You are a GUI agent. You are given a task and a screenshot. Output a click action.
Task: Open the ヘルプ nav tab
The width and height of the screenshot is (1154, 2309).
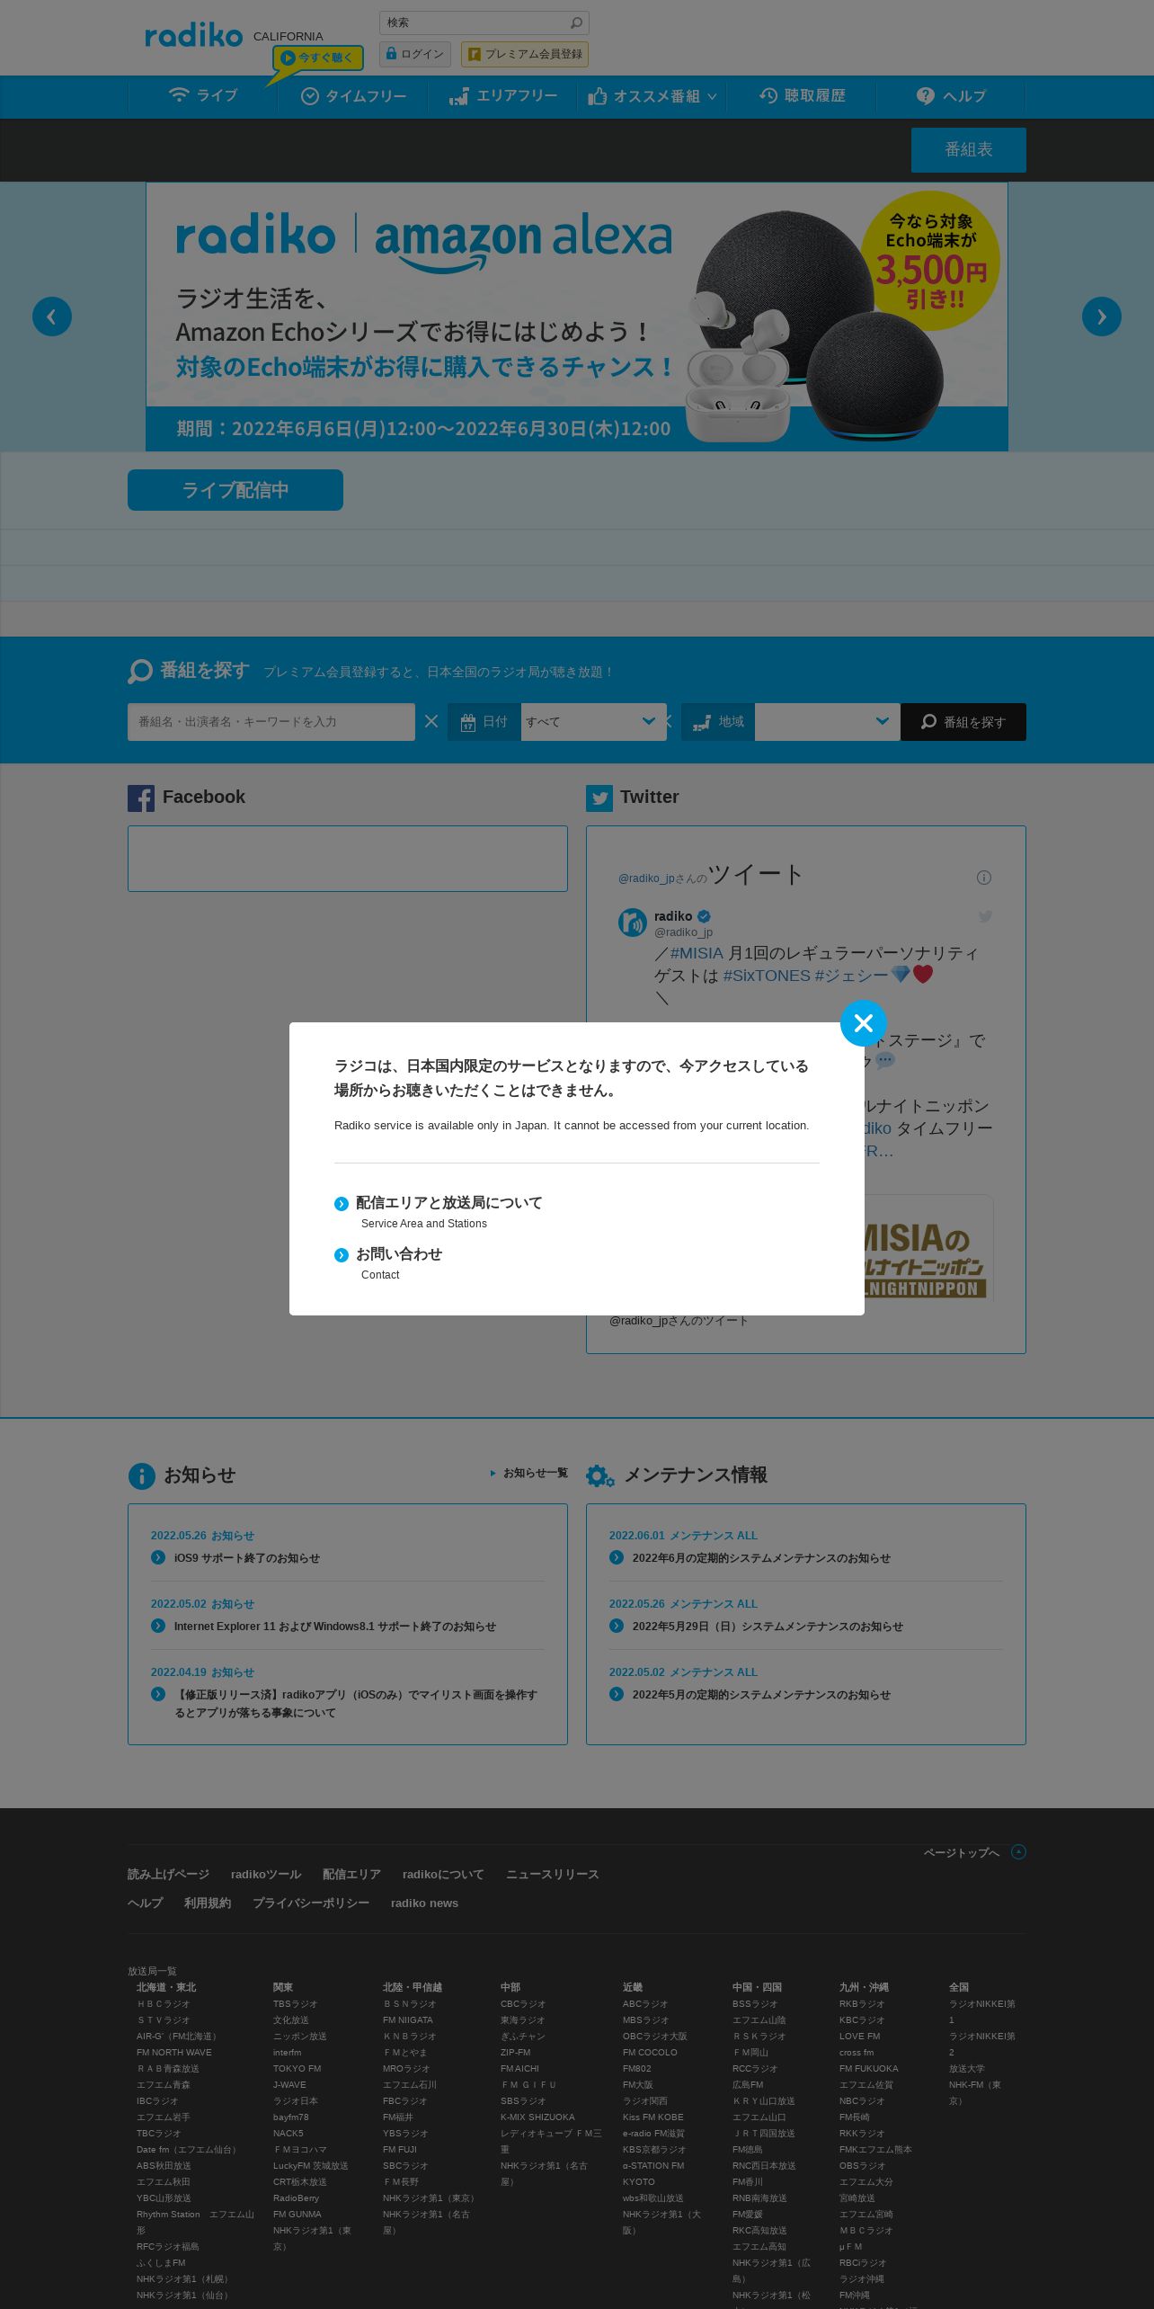click(951, 96)
